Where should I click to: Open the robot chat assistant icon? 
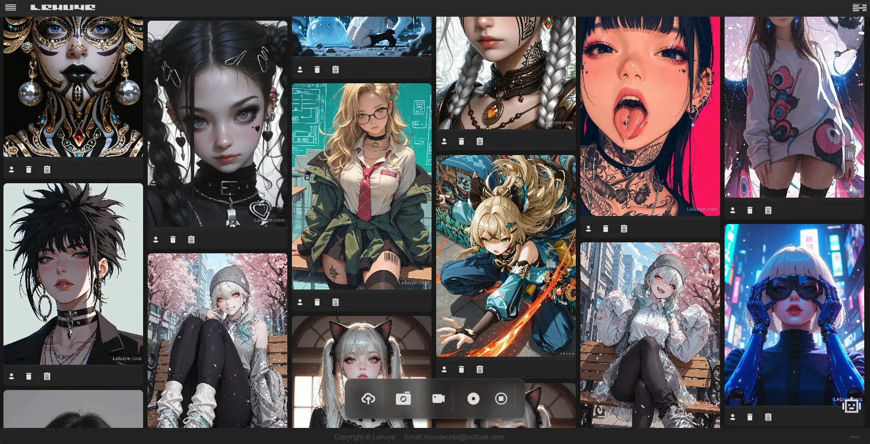click(851, 406)
